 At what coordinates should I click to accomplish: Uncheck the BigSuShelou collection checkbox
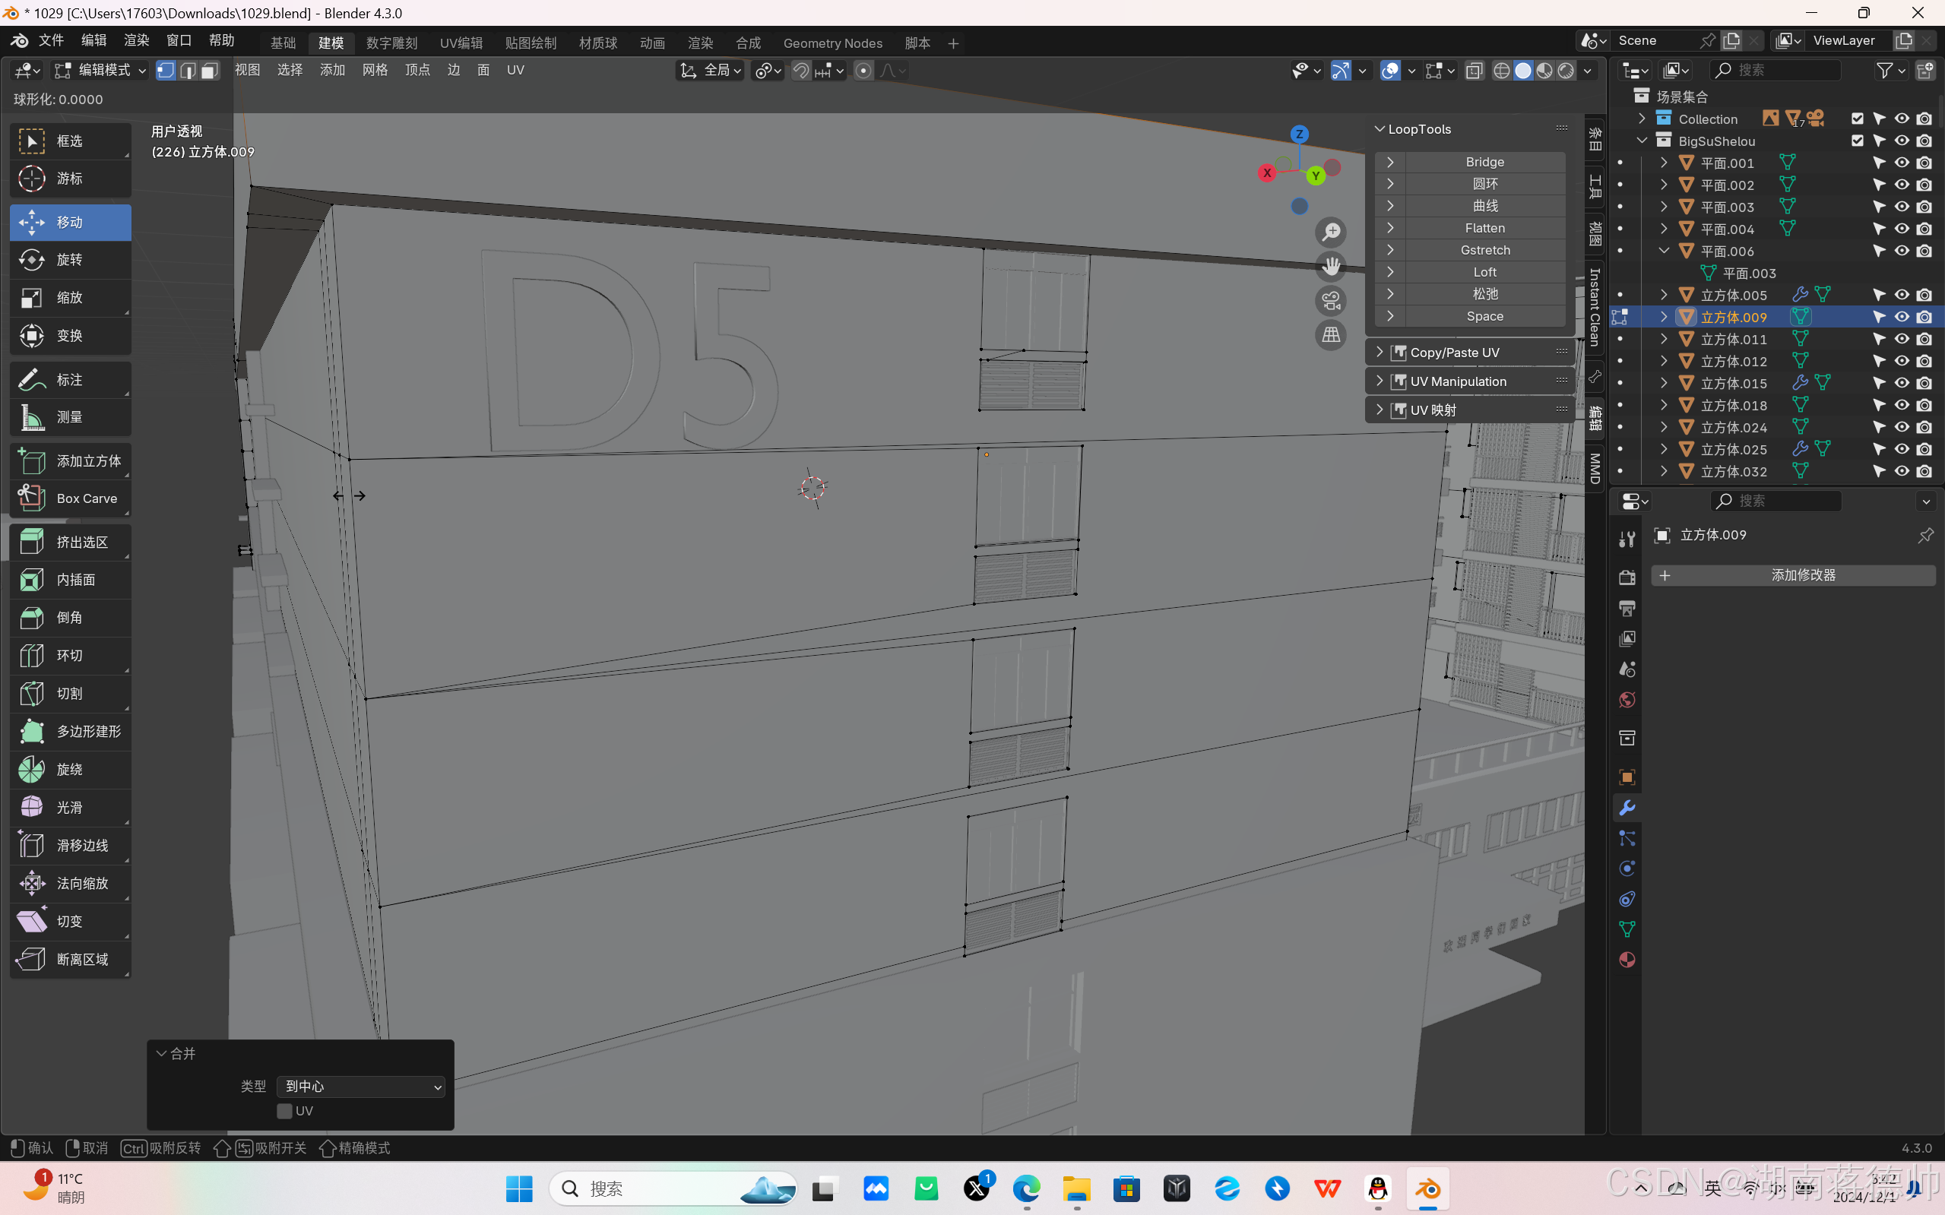tap(1858, 141)
